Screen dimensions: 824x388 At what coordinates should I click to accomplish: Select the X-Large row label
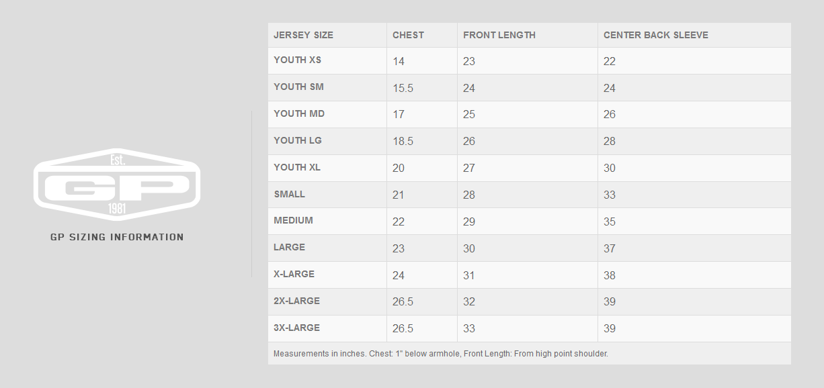pos(294,274)
